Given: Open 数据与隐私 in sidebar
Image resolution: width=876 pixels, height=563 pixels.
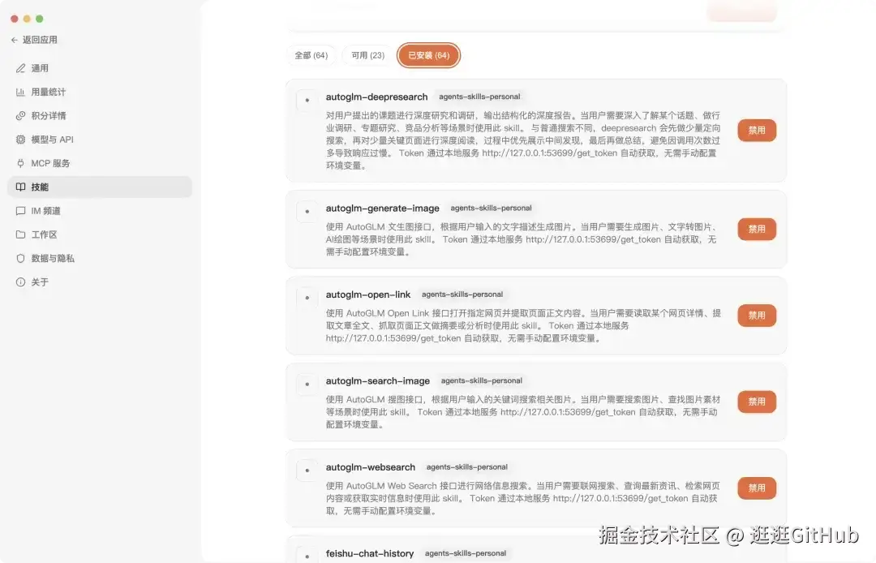Looking at the screenshot, I should coord(100,259).
